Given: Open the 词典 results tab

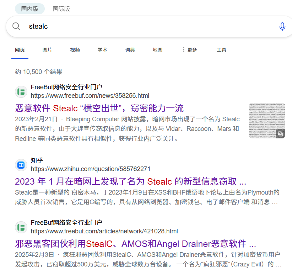Looking at the screenshot, I should click(x=130, y=50).
